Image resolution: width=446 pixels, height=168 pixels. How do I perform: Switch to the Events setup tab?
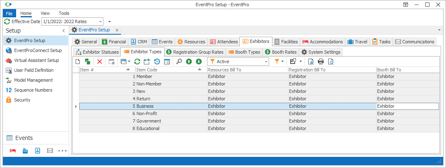point(162,42)
